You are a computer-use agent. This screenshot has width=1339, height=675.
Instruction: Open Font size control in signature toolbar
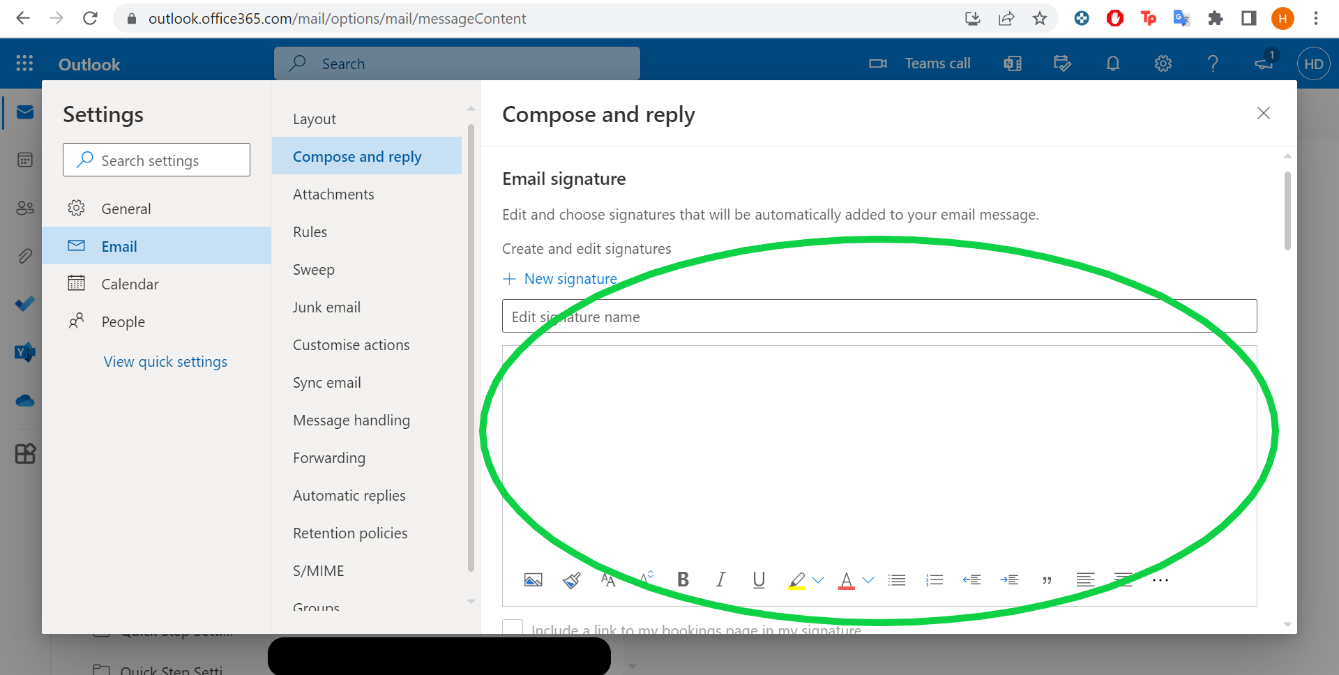[x=646, y=577]
